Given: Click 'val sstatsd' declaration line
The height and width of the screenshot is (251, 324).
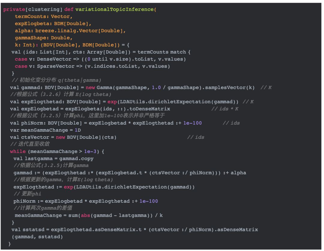Looking at the screenshot, I should click(x=135, y=230).
